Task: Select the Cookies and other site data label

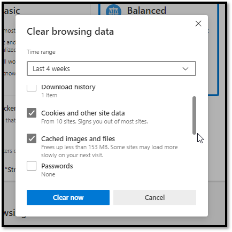Action: pos(83,113)
